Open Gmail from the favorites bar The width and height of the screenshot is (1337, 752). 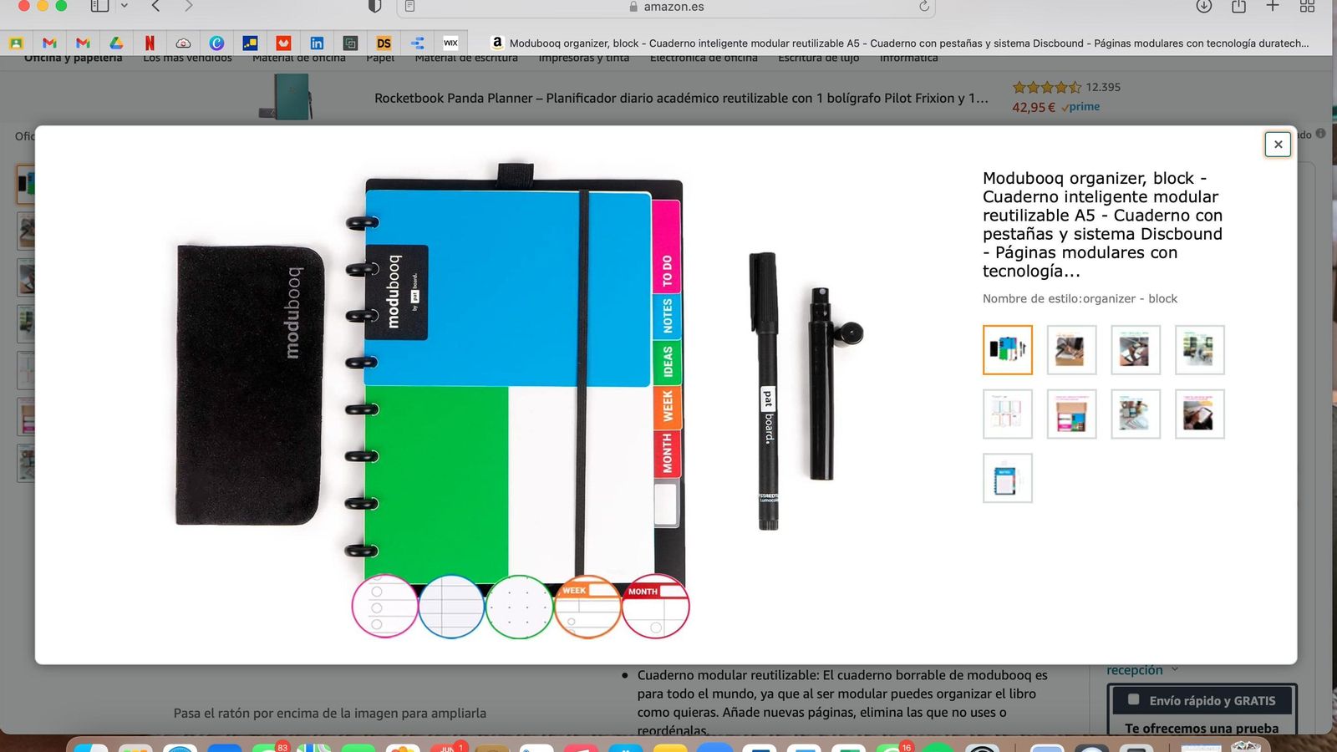49,43
